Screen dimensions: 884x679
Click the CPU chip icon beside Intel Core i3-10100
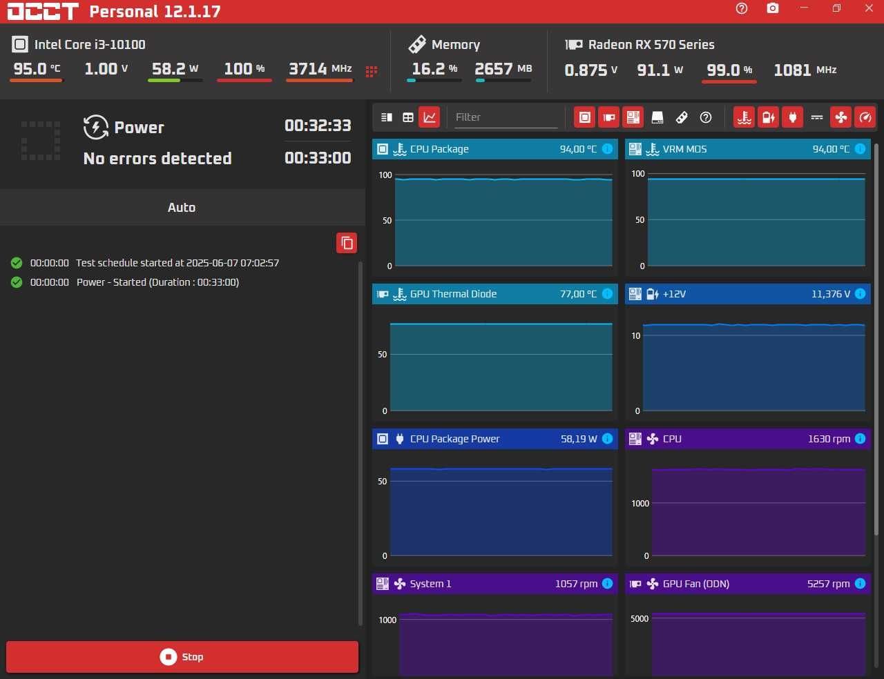[20, 45]
